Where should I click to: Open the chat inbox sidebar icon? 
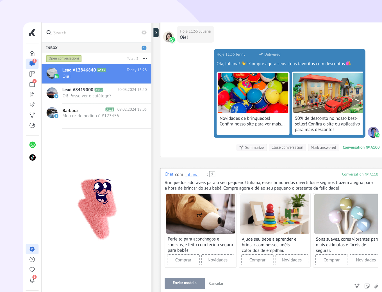32,64
